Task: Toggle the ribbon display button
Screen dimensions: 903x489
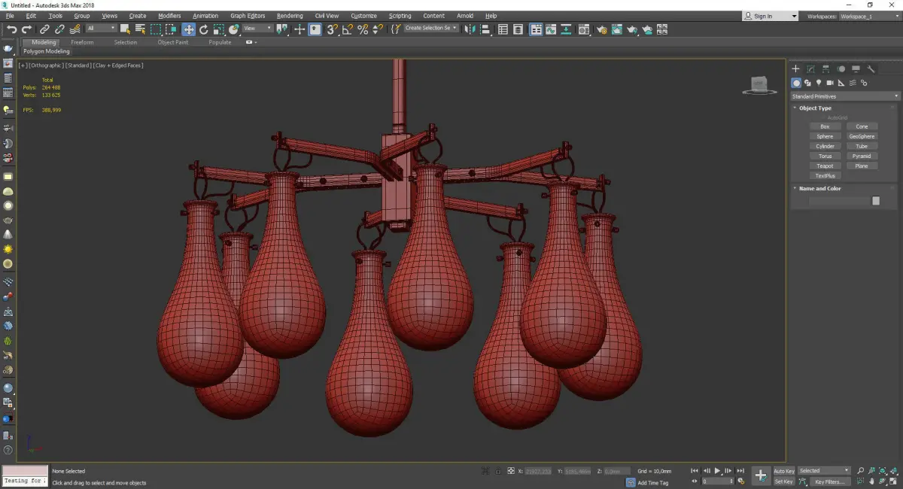Action: (537, 29)
